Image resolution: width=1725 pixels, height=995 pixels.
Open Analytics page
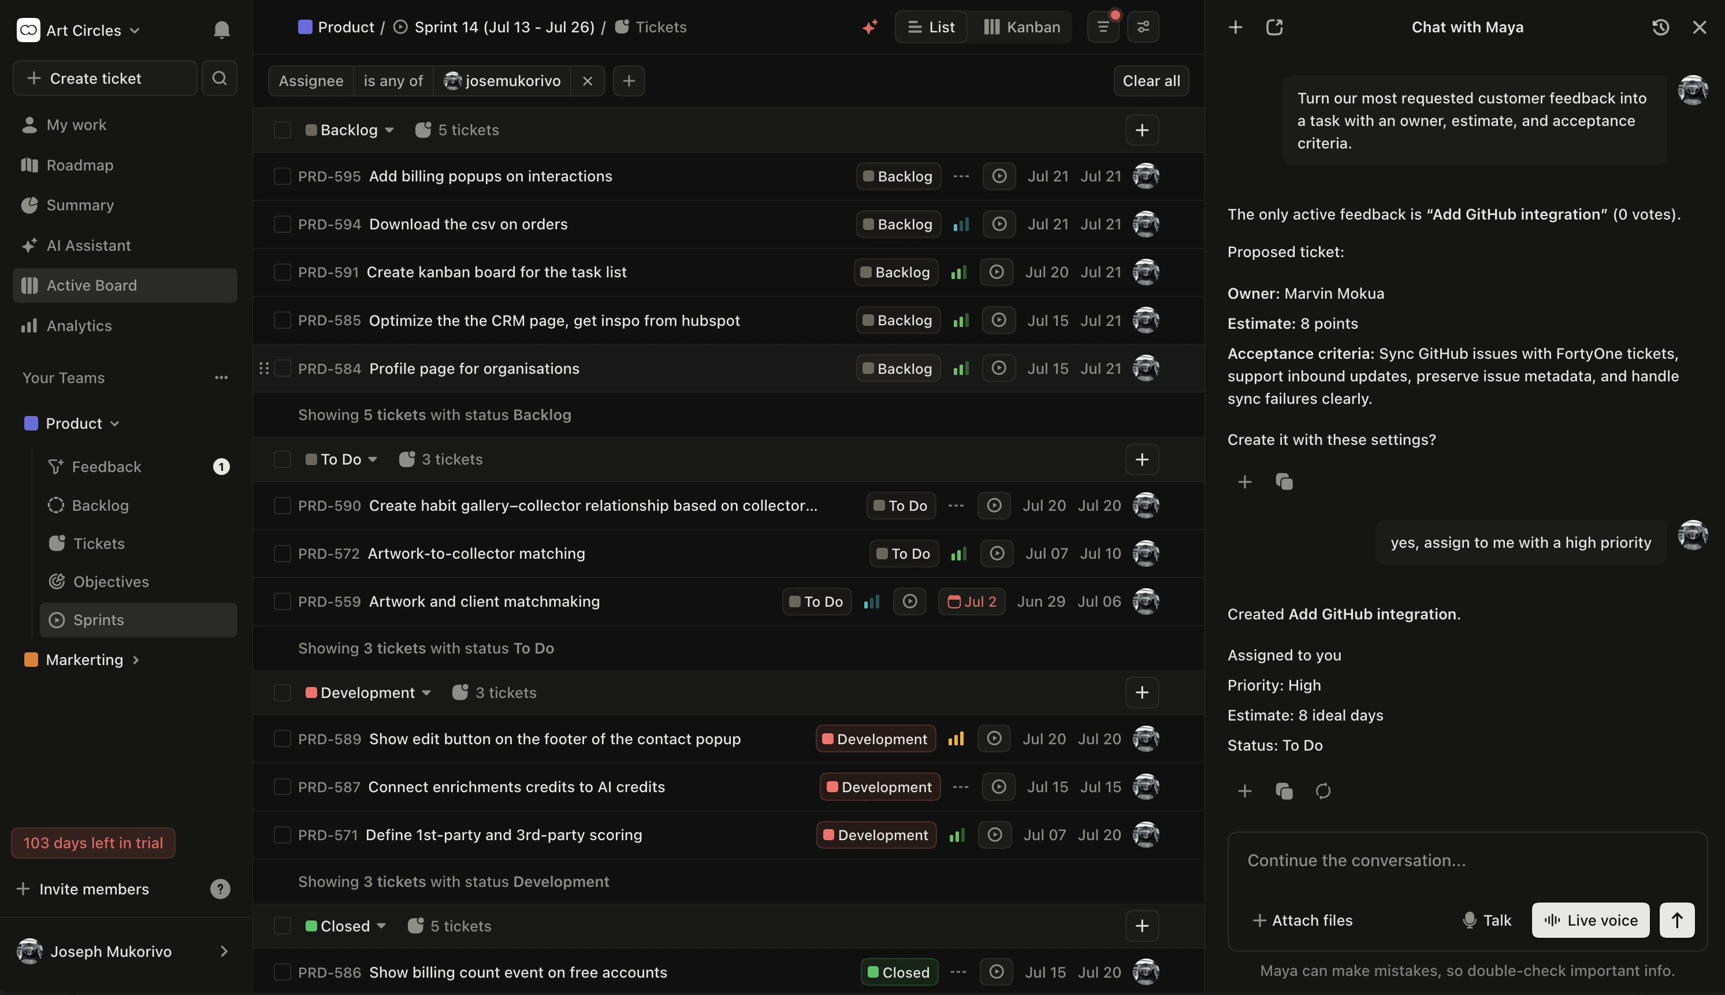[x=125, y=325]
